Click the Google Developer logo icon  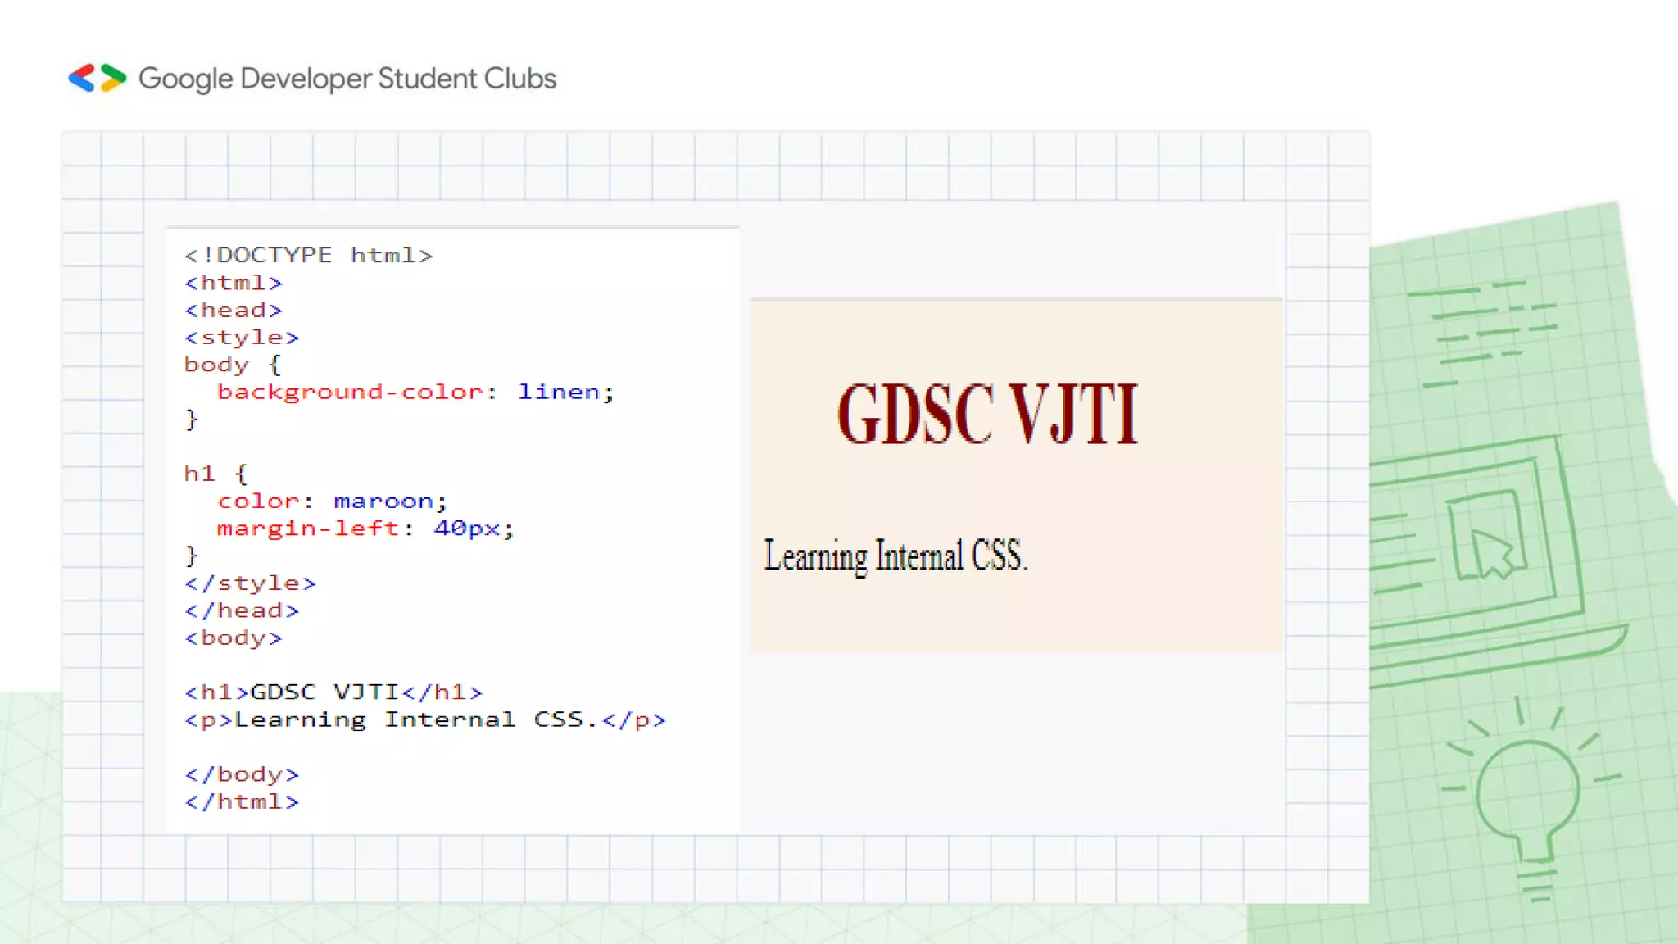point(97,79)
